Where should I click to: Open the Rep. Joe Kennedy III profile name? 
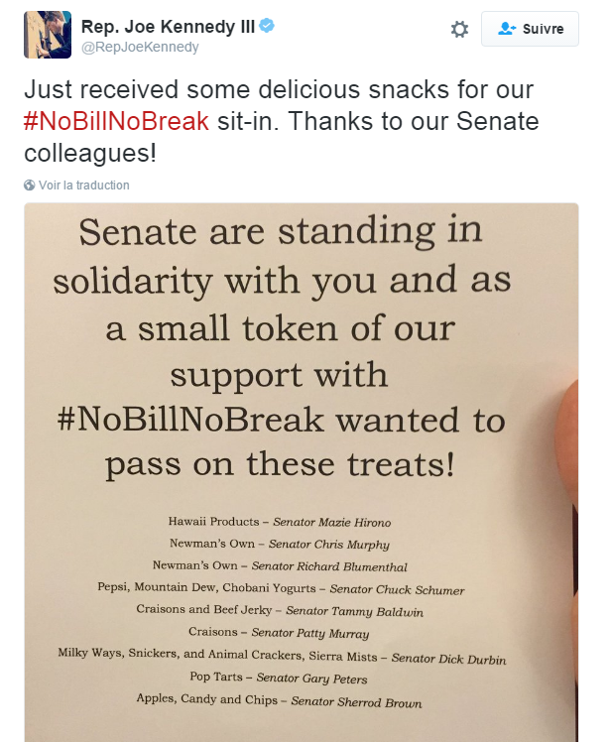[167, 26]
